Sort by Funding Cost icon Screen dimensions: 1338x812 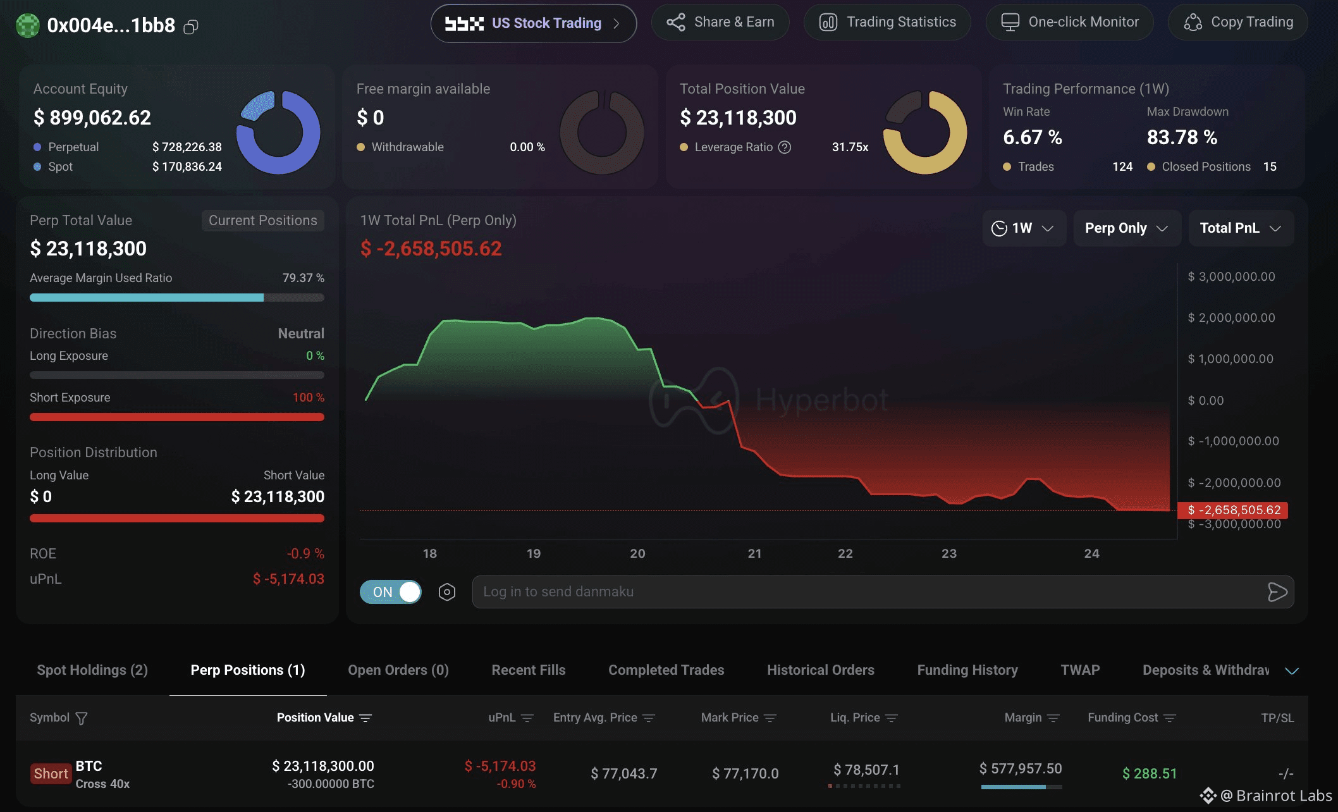[x=1170, y=718]
